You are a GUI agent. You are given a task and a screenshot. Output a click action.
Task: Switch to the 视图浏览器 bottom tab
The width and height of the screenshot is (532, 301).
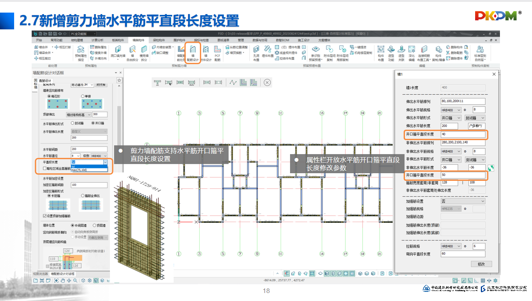(40, 274)
